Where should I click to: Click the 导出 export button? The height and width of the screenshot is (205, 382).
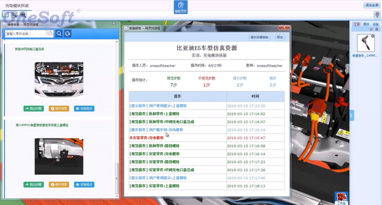click(x=280, y=37)
